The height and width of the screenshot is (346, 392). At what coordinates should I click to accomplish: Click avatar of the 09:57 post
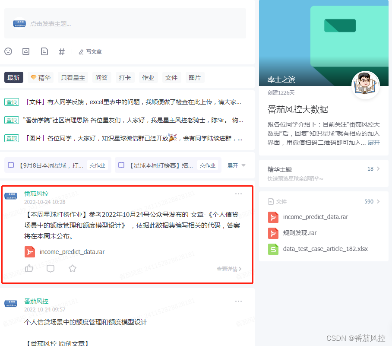(x=11, y=304)
